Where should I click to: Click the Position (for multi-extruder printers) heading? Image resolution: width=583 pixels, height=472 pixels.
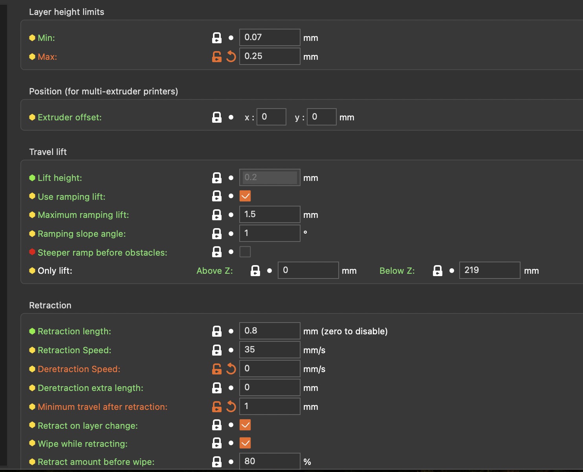point(104,91)
